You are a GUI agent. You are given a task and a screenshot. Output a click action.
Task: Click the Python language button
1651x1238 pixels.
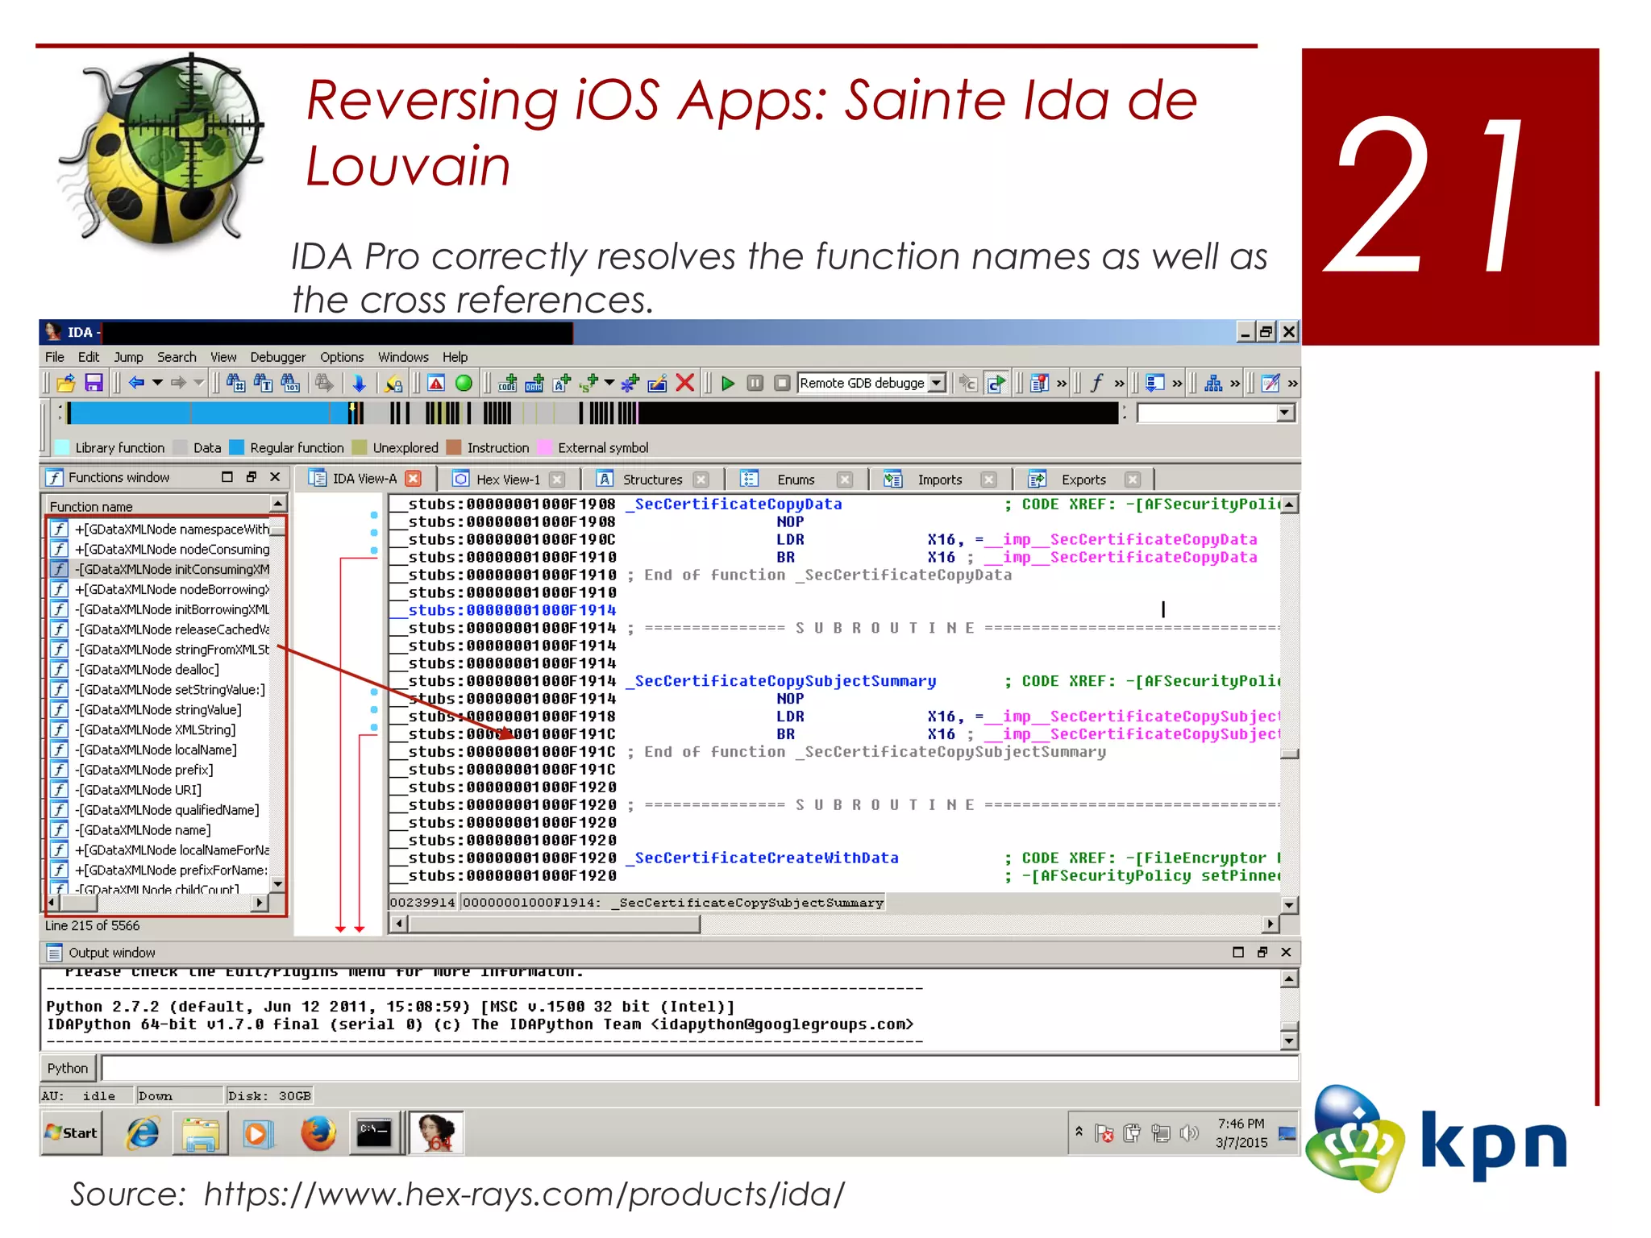(68, 1069)
